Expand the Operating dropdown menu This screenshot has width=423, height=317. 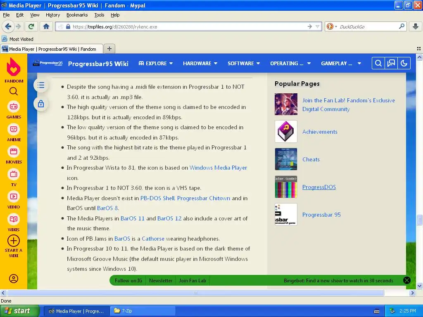[x=290, y=63]
